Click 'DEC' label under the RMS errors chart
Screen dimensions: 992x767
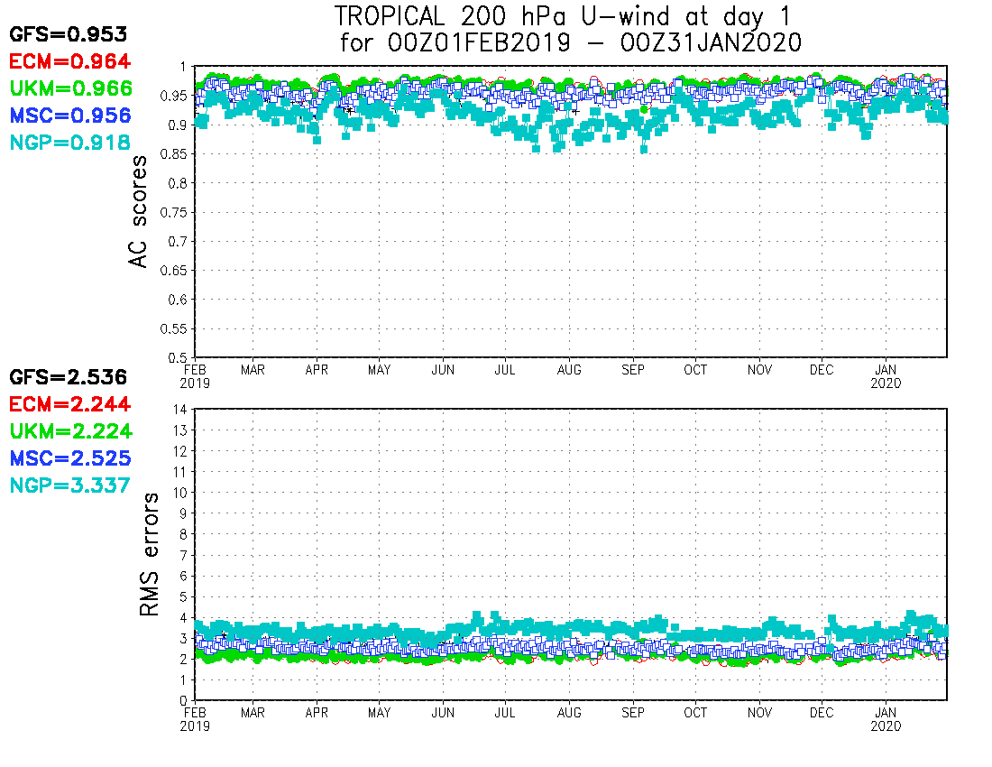pyautogui.click(x=822, y=713)
